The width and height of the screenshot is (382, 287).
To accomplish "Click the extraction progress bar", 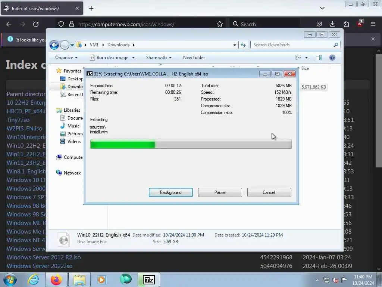I will tap(191, 144).
